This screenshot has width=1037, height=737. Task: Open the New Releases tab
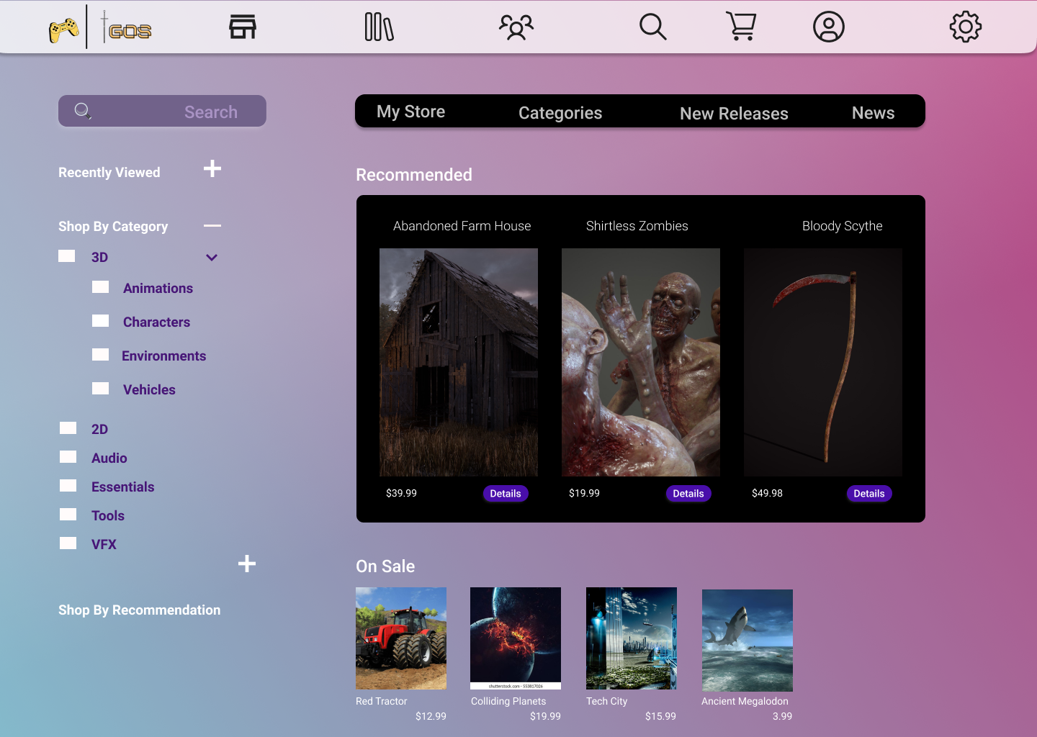(734, 114)
